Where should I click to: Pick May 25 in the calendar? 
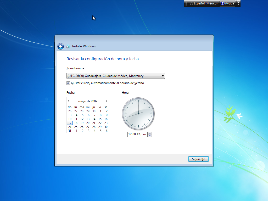pyautogui.click(x=76, y=127)
